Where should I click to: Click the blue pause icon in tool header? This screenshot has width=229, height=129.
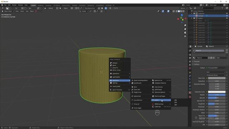pos(106,8)
